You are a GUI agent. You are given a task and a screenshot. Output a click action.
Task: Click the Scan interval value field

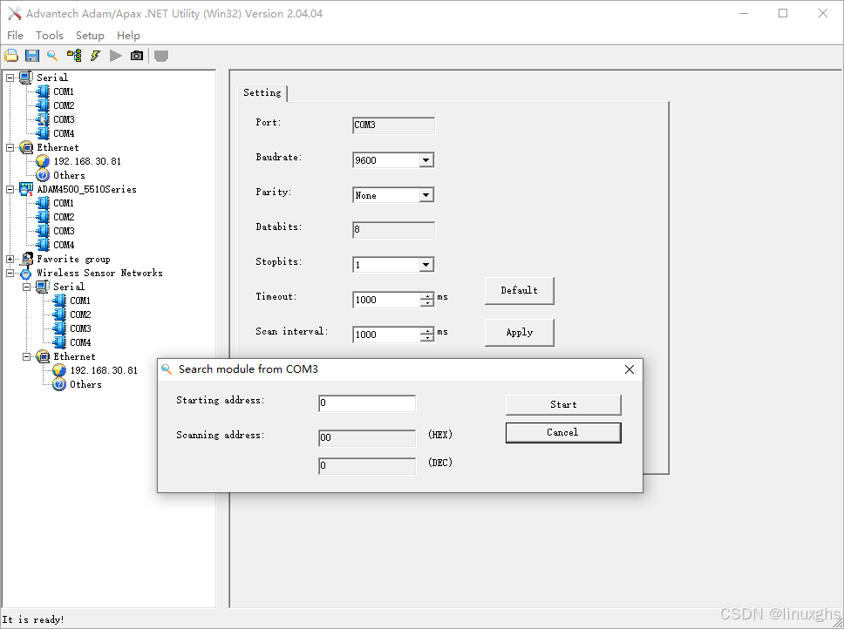click(x=386, y=335)
